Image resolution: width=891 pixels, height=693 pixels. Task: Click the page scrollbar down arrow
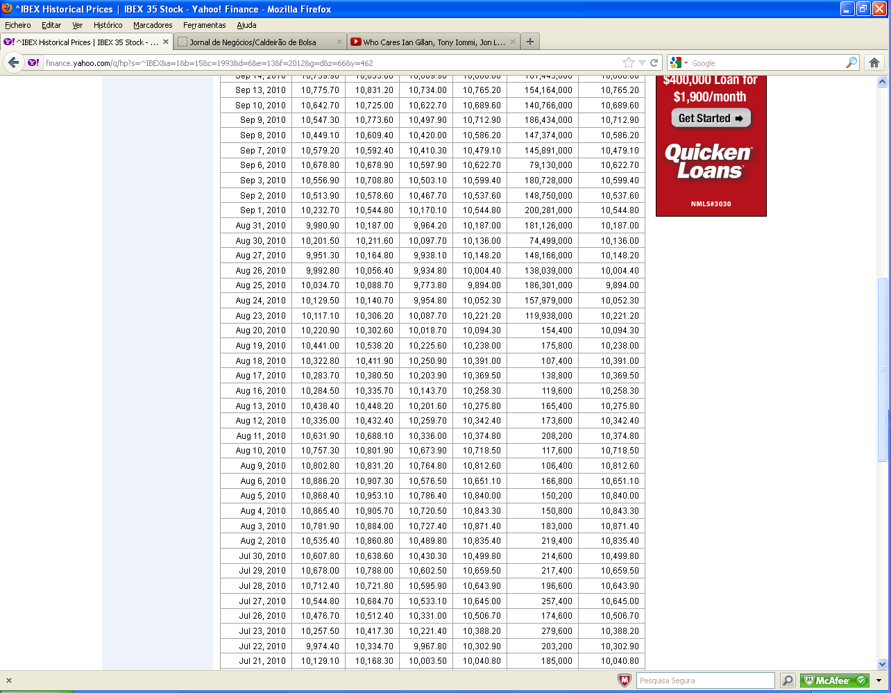pyautogui.click(x=883, y=665)
